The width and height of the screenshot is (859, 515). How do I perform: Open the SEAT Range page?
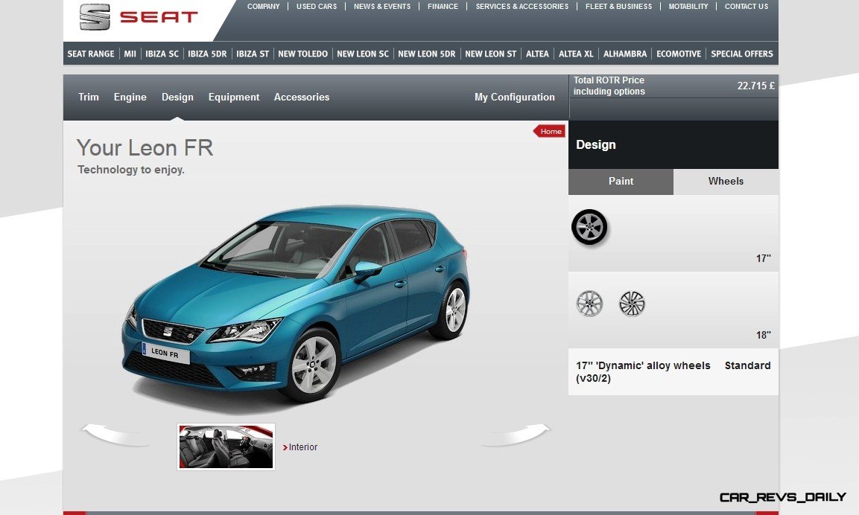91,54
